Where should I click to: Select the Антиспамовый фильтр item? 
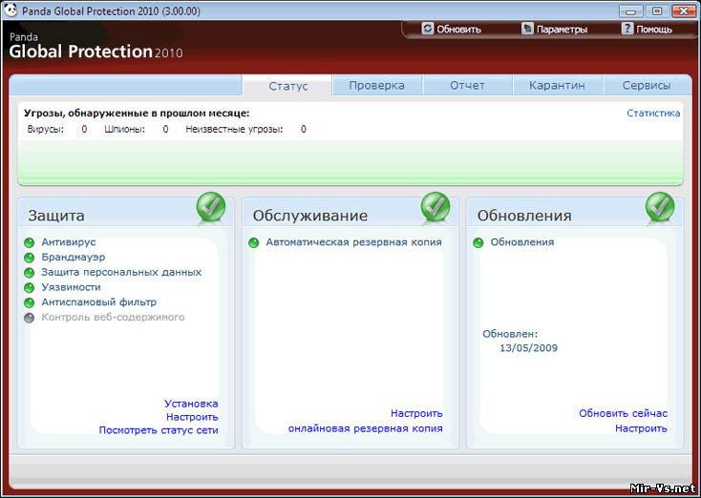98,302
